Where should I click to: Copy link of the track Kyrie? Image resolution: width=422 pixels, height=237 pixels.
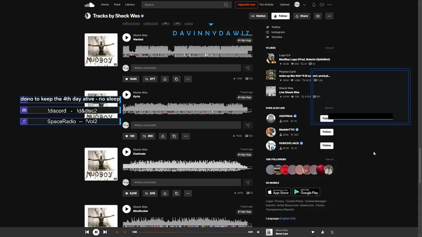pyautogui.click(x=174, y=136)
